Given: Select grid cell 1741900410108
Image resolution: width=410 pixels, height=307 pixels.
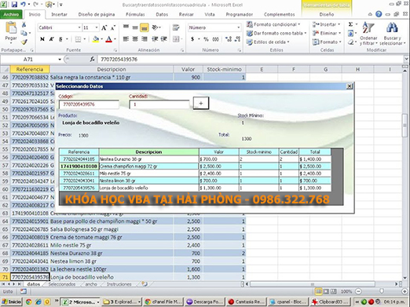Looking at the screenshot, I should point(79,166).
